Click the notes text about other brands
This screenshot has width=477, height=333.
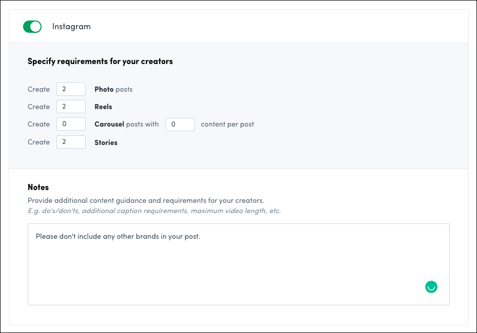click(118, 237)
